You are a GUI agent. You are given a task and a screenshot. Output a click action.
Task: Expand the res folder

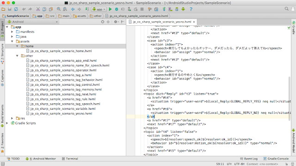12,118
